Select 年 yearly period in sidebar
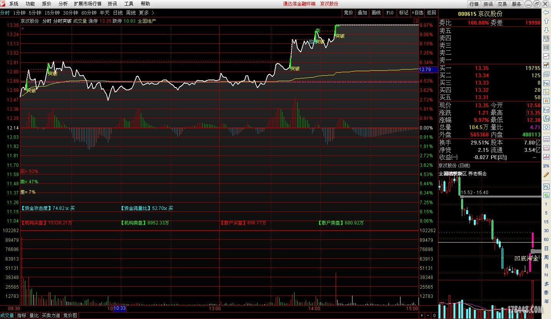The width and height of the screenshot is (551, 319). pyautogui.click(x=546, y=301)
